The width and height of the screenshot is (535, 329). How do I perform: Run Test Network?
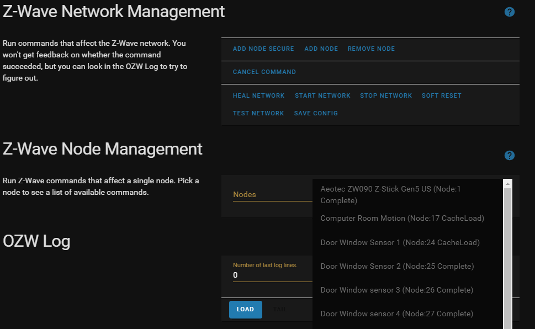[258, 113]
